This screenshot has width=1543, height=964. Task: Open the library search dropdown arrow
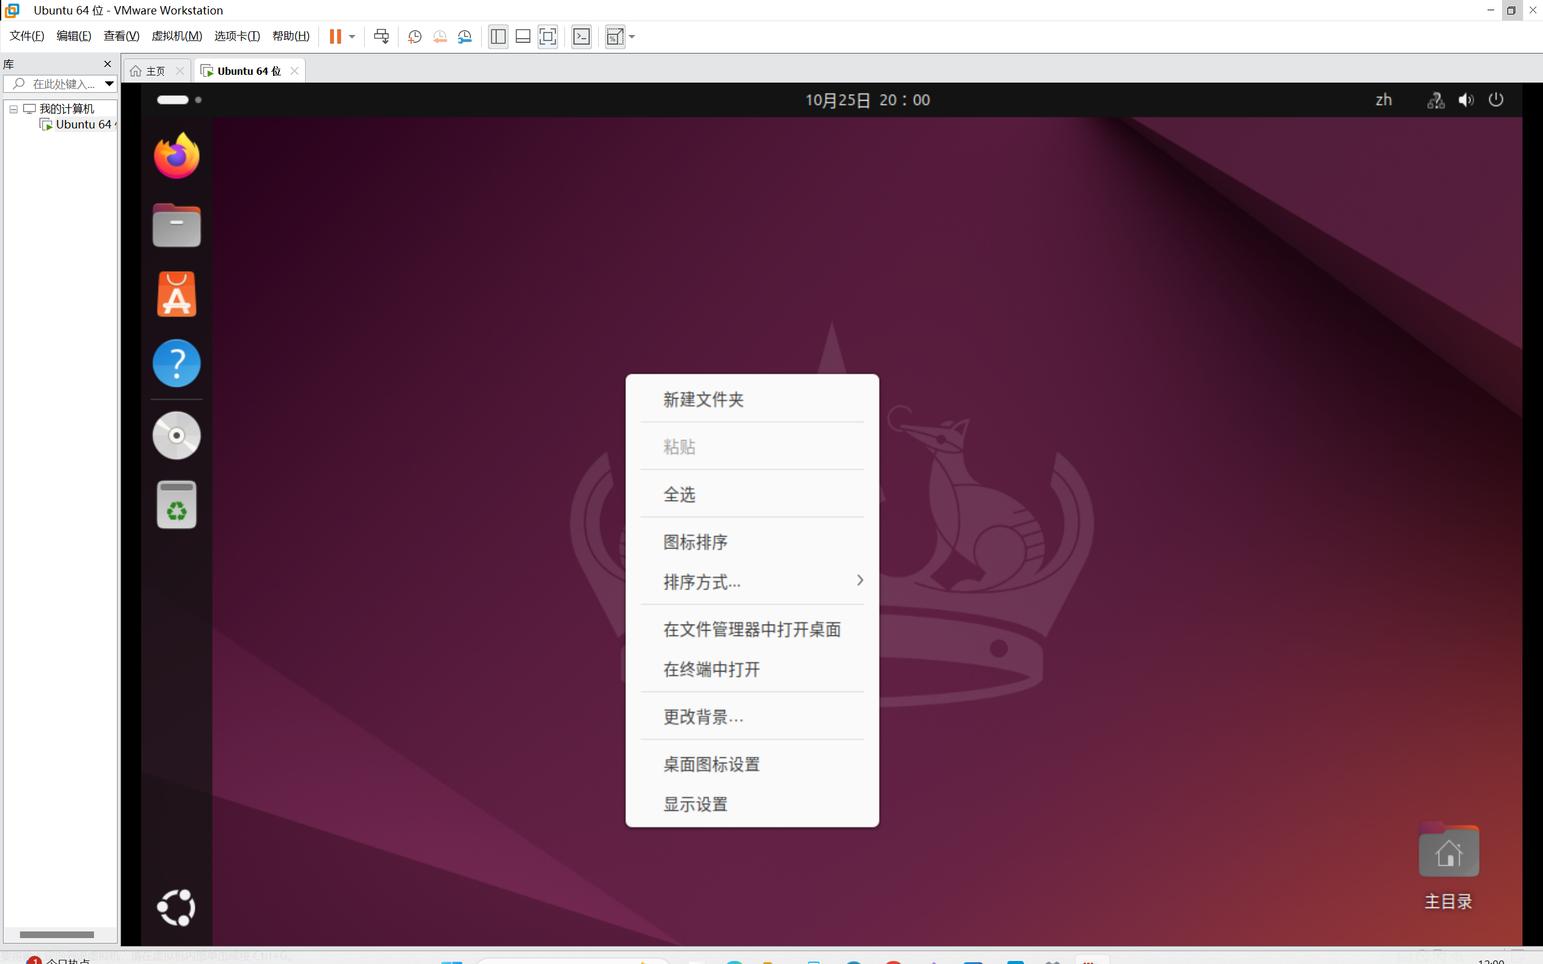click(109, 84)
